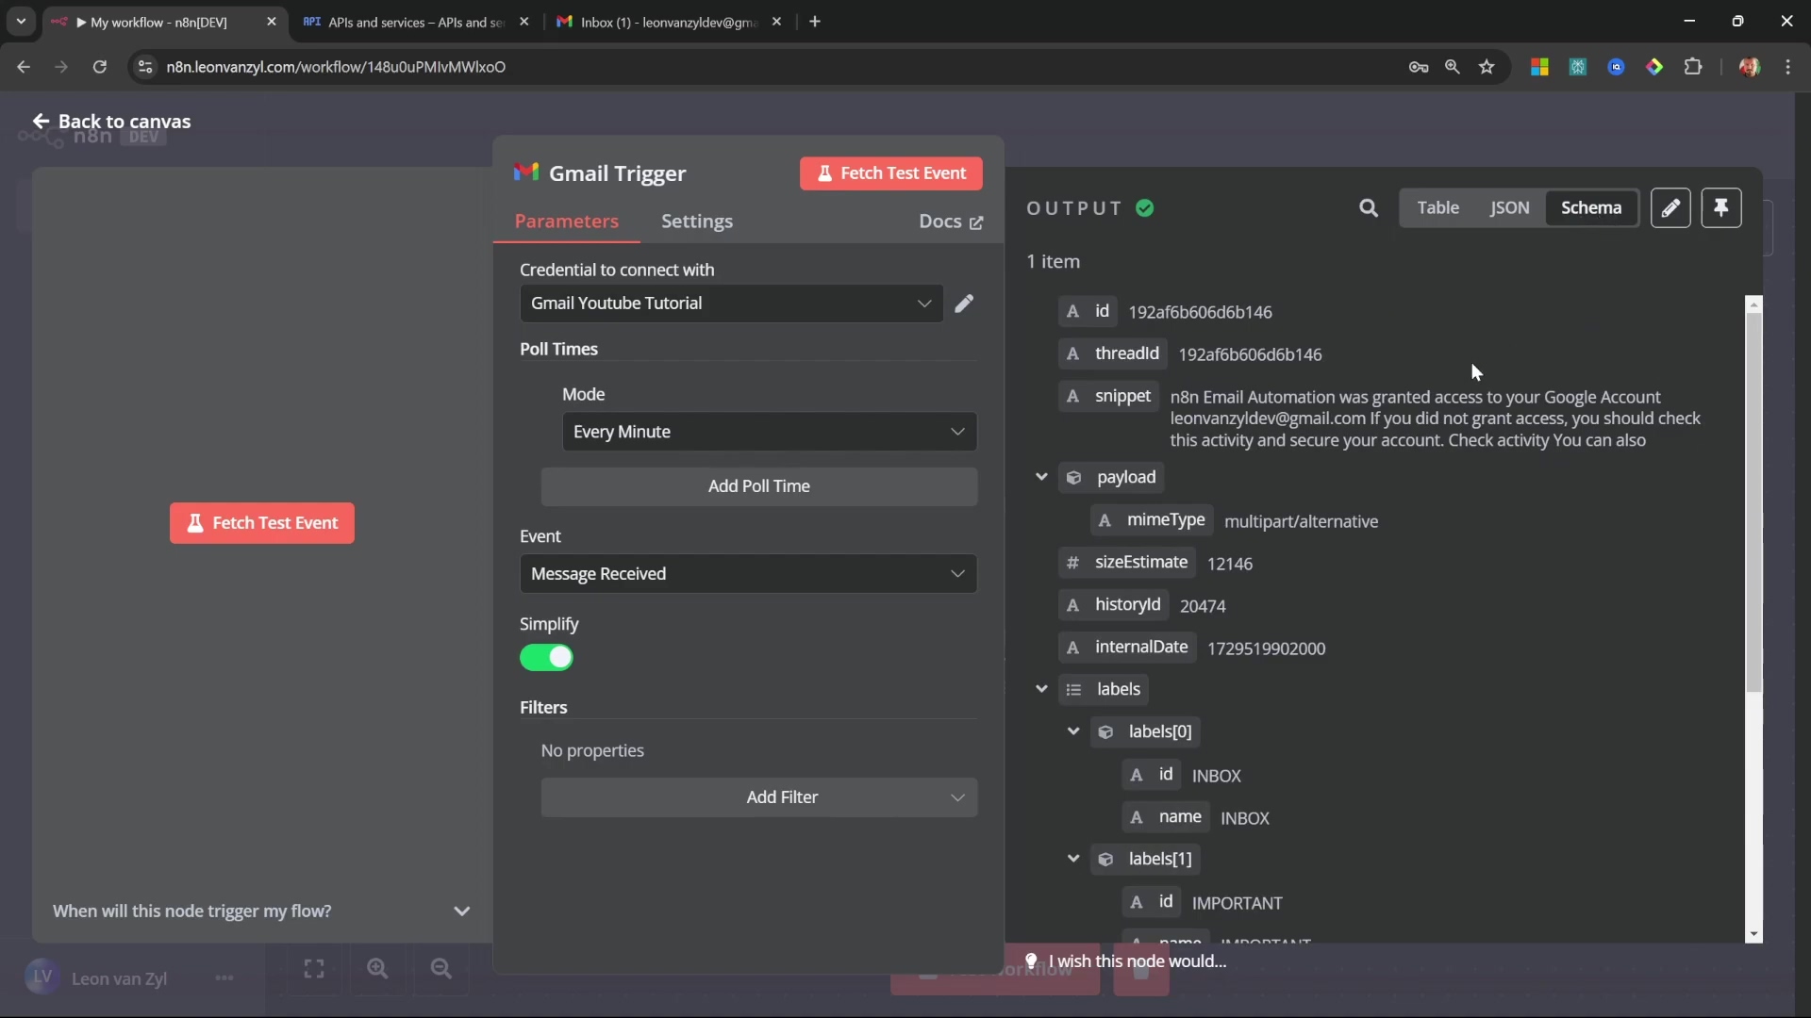This screenshot has height=1018, width=1811.
Task: Collapse the labels[0] schema node
Action: (1073, 731)
